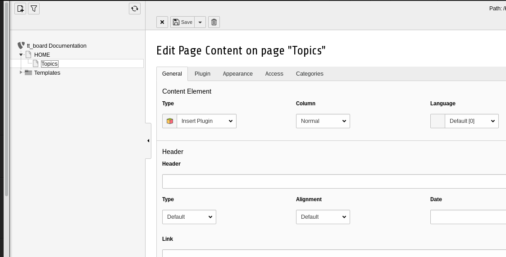Click the page tree vertical scrollbar
506x257 pixels.
point(6,99)
